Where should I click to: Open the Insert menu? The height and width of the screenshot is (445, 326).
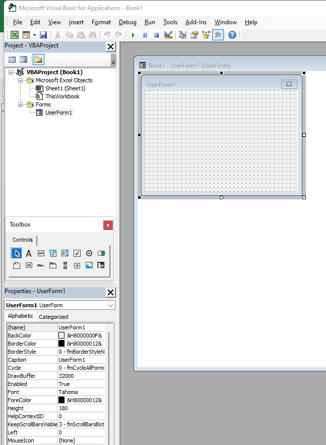(x=76, y=22)
